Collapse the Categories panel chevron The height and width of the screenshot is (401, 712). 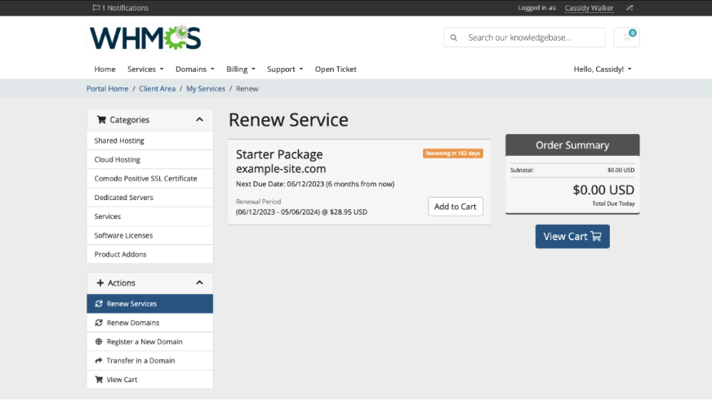pyautogui.click(x=199, y=120)
